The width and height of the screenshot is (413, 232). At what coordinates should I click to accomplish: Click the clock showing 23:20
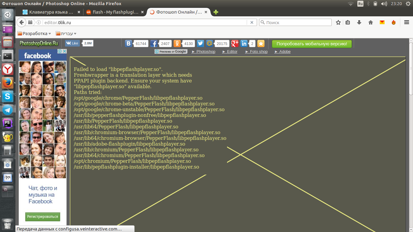396,4
